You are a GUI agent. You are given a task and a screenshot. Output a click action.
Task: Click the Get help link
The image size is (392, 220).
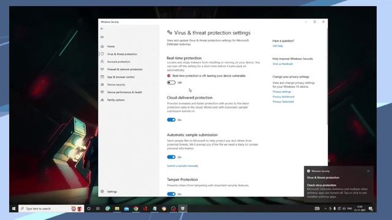pyautogui.click(x=277, y=46)
